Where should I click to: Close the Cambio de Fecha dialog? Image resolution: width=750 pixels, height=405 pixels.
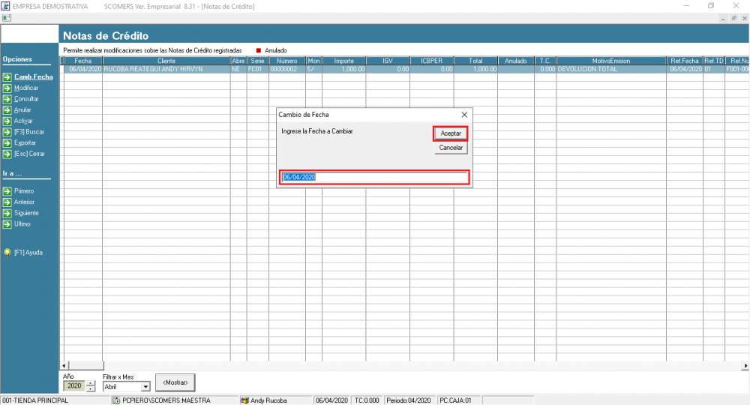coord(464,115)
